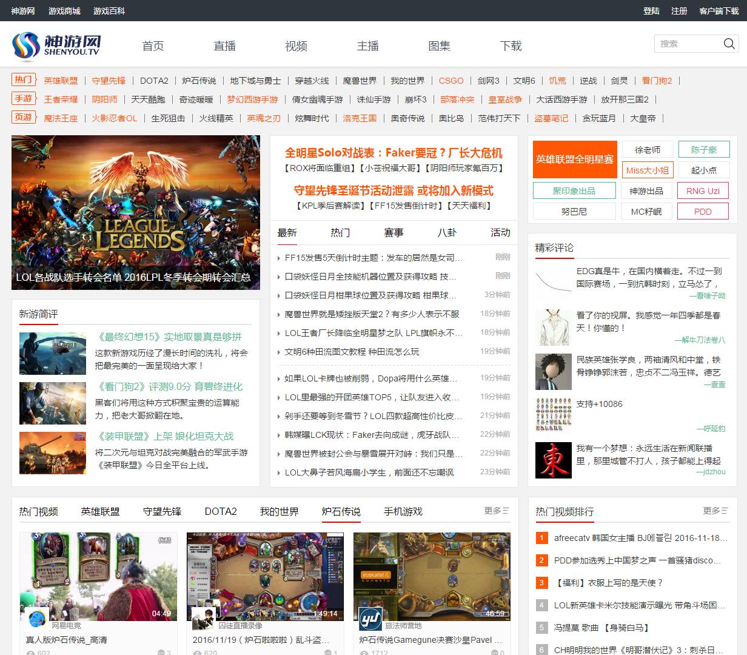Click the 英雄联盟全明星赛 orange button

point(575,160)
